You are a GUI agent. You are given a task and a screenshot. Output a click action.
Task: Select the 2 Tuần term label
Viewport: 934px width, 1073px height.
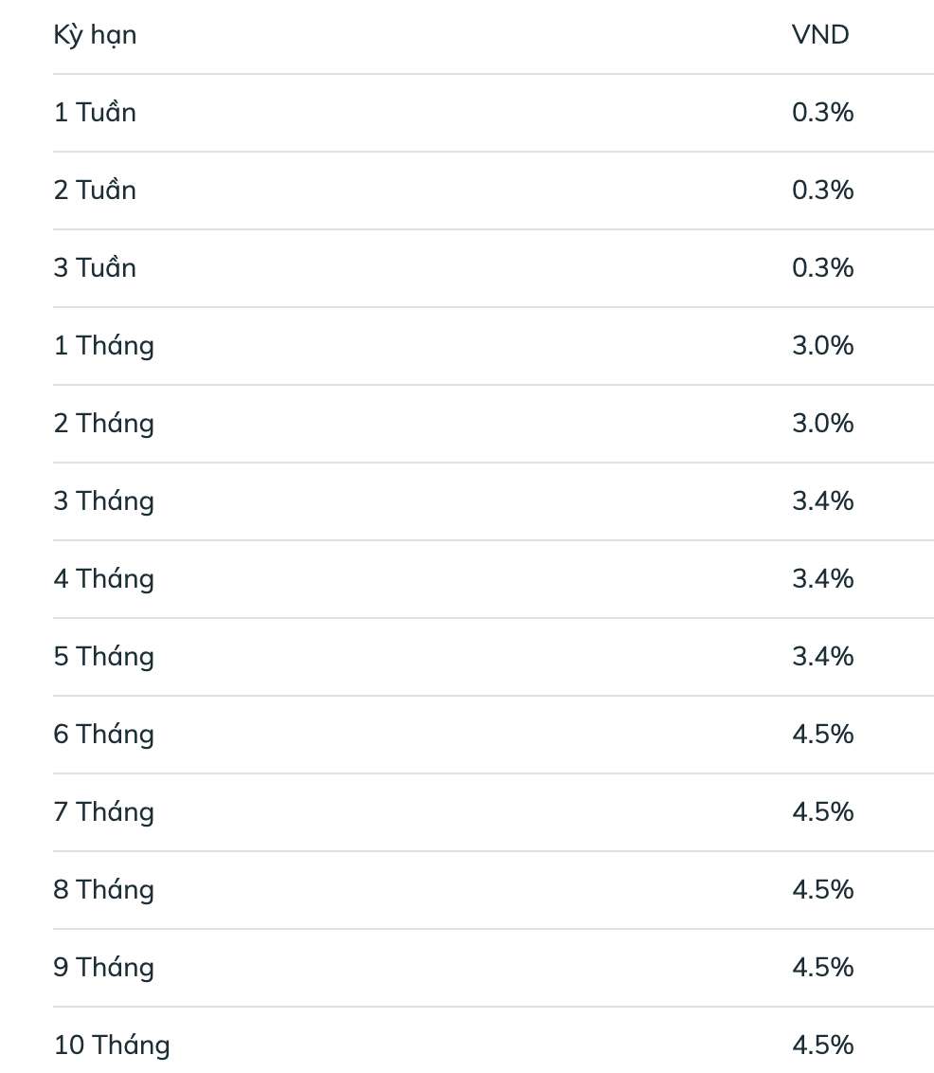(95, 191)
